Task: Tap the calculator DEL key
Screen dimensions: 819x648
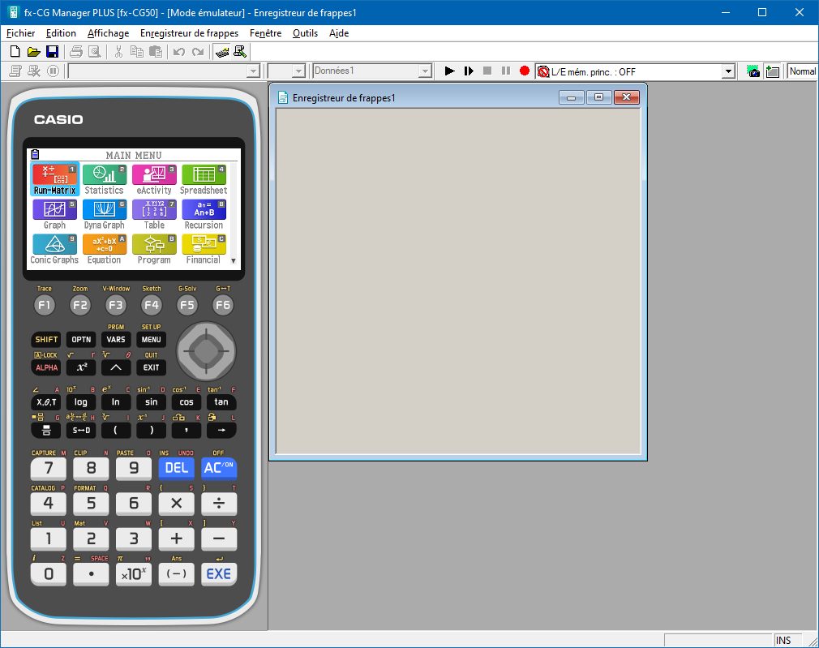Action: pos(176,468)
